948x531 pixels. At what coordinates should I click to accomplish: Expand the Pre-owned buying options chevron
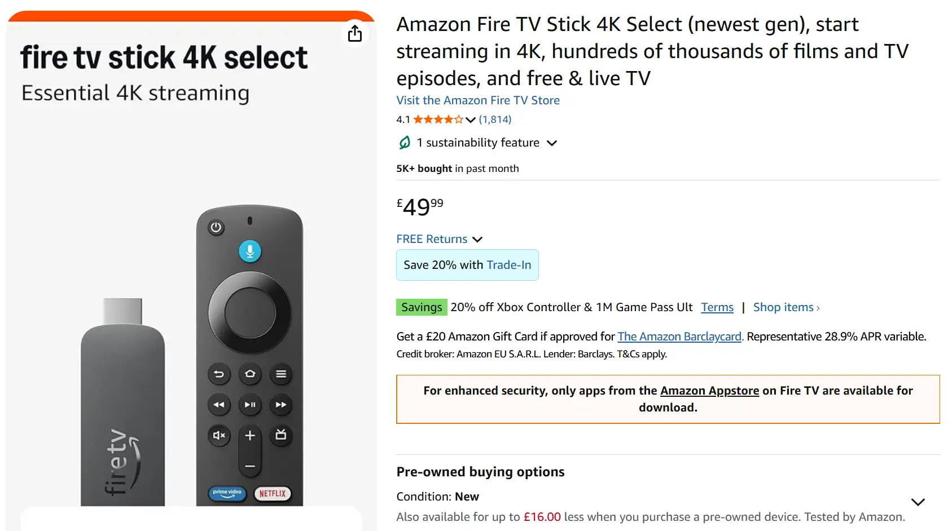pyautogui.click(x=918, y=501)
